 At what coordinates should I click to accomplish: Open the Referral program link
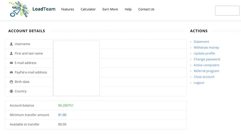[206, 71]
